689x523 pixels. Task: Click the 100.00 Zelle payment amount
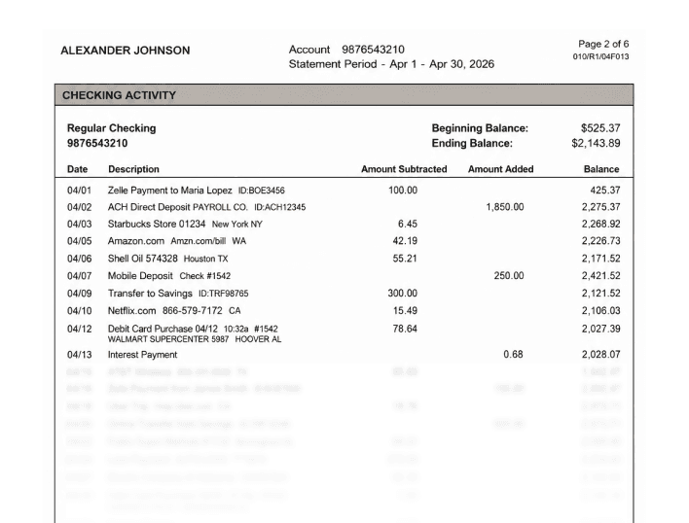(x=403, y=190)
